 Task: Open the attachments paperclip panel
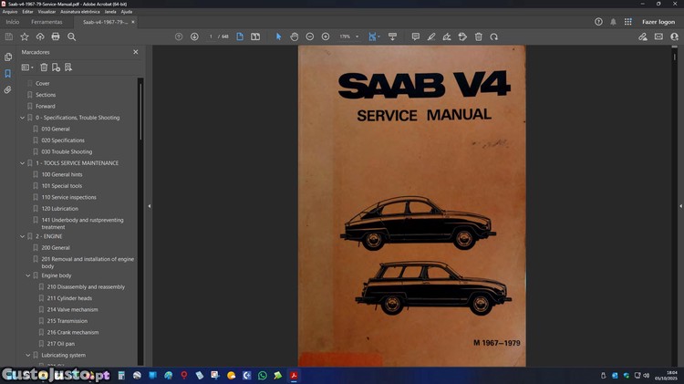[8, 90]
